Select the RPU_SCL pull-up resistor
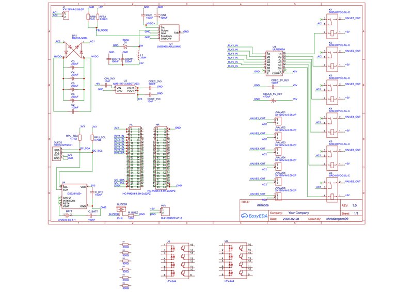The image size is (413, 292). click(x=92, y=138)
